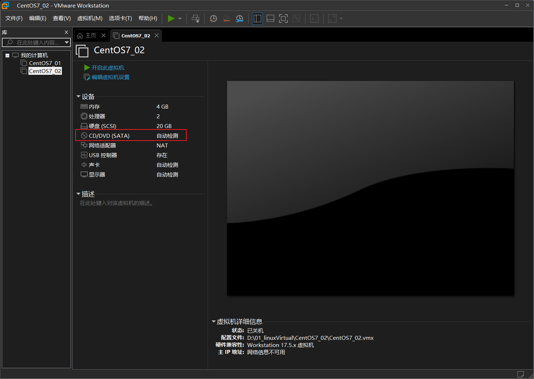Click the network adapter icon
This screenshot has height=379, width=534.
[84, 145]
